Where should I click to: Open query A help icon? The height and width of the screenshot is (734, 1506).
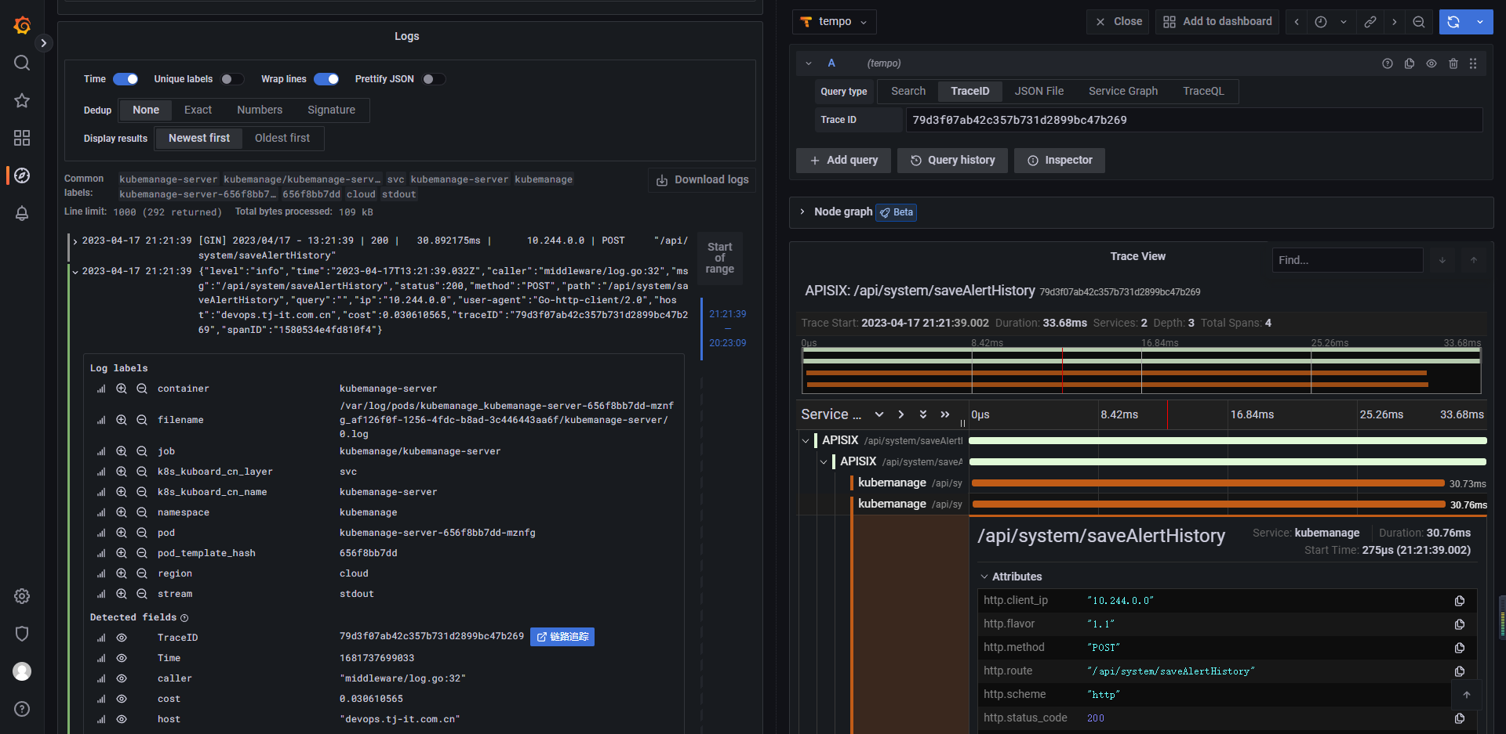(x=1388, y=63)
